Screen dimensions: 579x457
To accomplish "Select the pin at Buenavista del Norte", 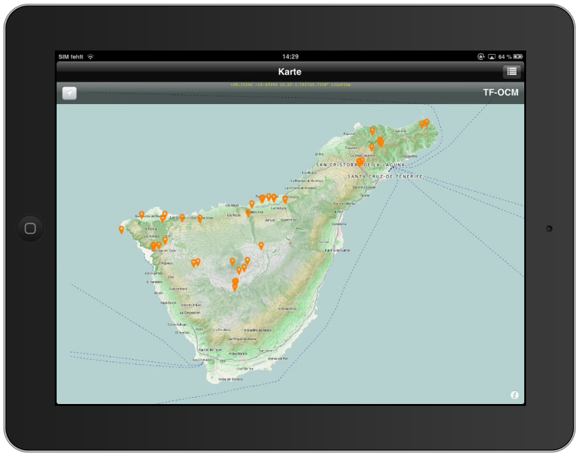I will click(x=142, y=214).
